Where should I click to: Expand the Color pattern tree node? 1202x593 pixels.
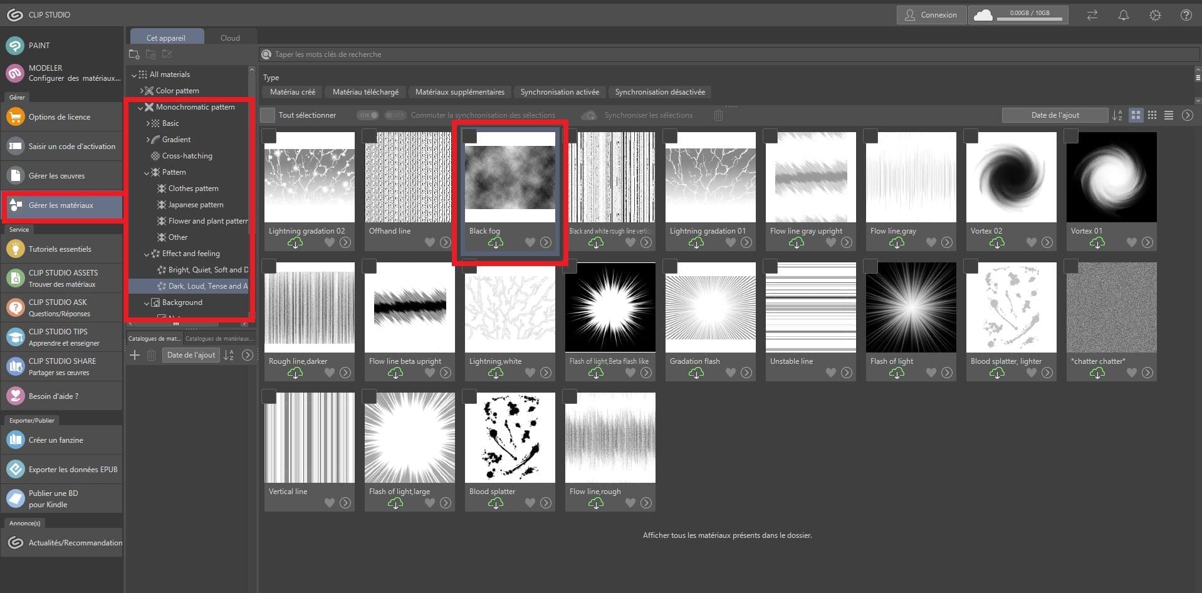(142, 91)
